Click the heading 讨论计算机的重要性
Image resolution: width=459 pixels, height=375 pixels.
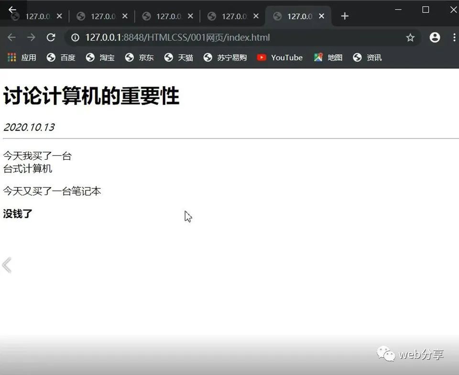pos(91,96)
